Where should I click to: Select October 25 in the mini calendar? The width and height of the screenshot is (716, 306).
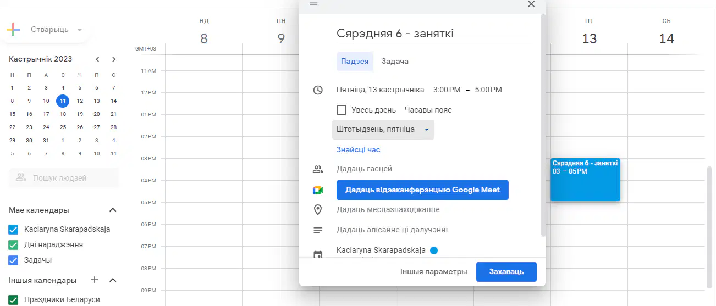coord(63,127)
